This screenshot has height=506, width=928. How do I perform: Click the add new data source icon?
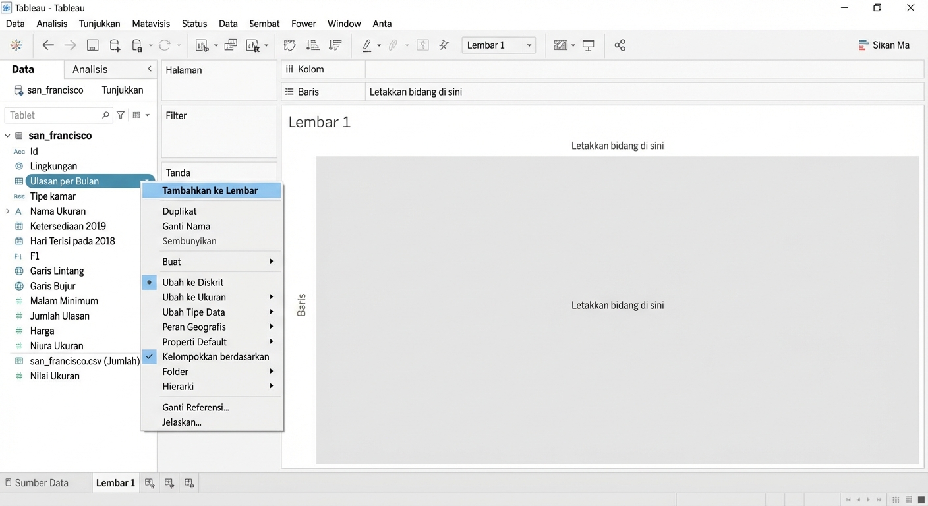tap(115, 45)
